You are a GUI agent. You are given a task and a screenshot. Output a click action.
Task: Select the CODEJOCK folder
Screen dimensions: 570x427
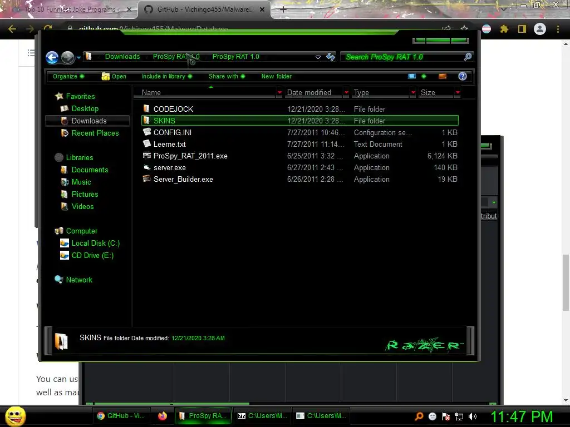click(300, 109)
